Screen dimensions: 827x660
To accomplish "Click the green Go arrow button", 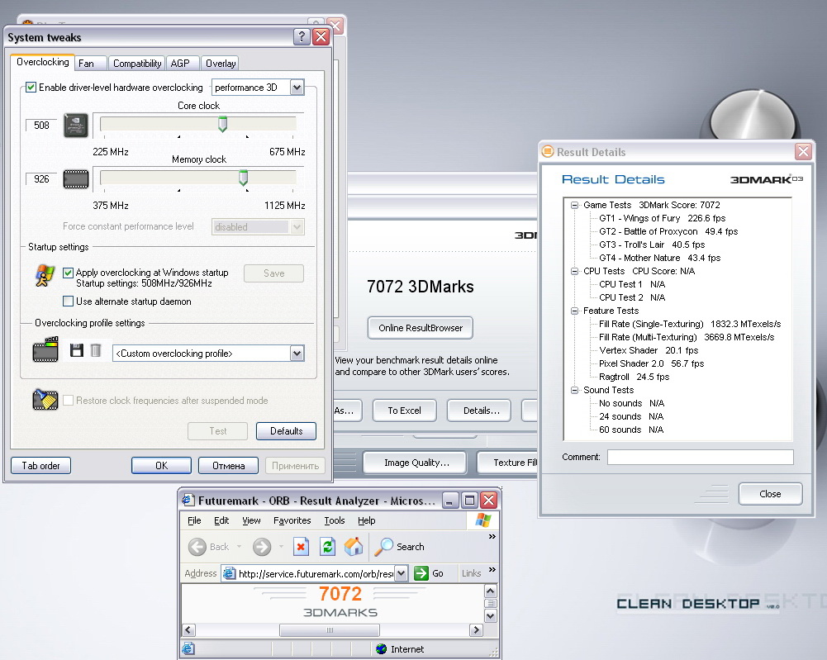I will tap(421, 573).
